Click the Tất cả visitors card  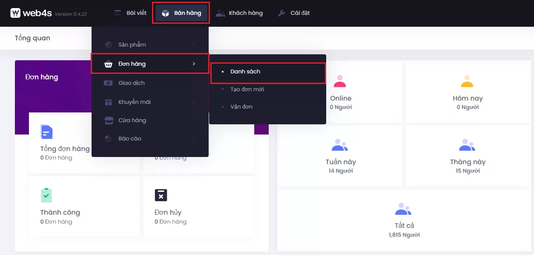[x=404, y=220]
